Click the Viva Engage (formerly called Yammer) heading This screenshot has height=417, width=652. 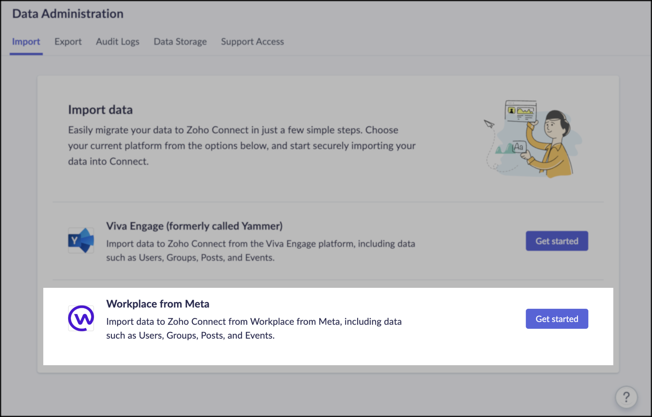click(194, 226)
